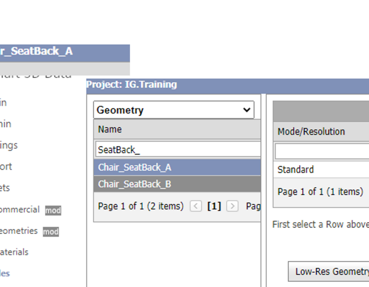Screen dimensions: 369x287
Task: Select the Chair_SeatBack_A row
Action: (177, 167)
